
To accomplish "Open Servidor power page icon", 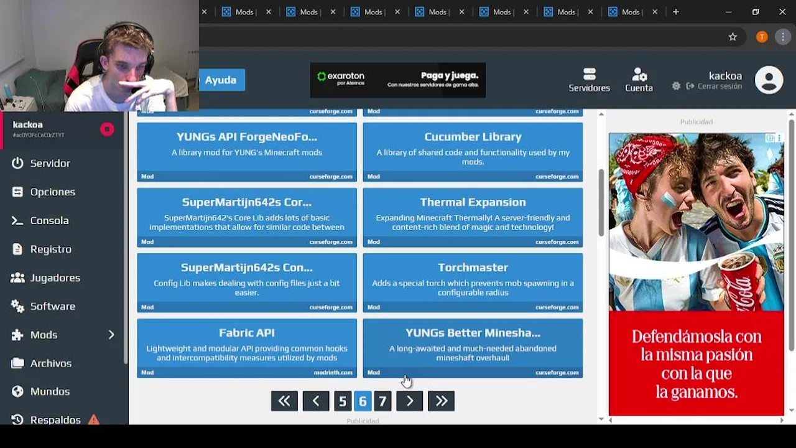I will click(17, 163).
